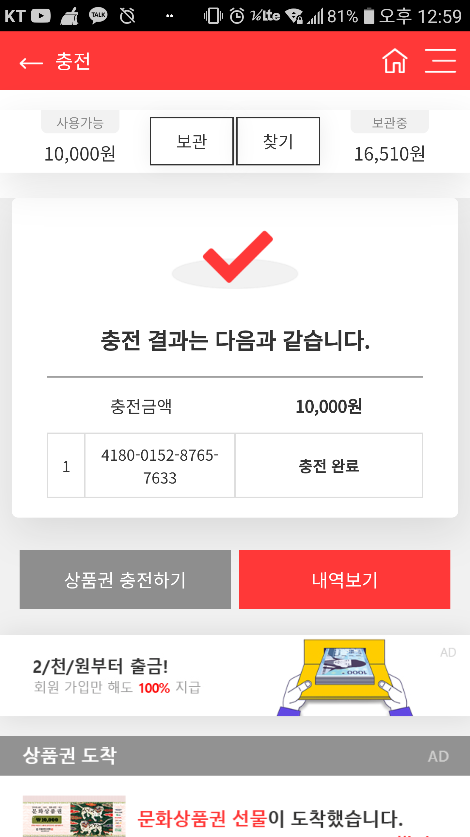
Task: Tap the voucher number 4180-0152-8765-7633
Action: coord(160,466)
